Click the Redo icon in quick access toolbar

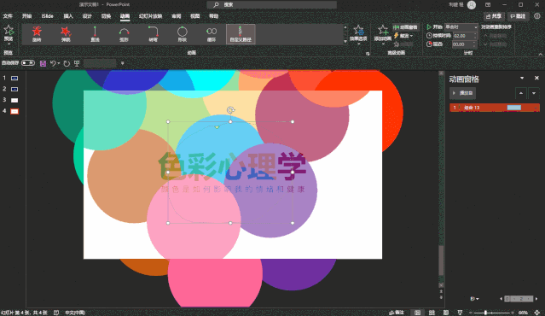point(67,63)
